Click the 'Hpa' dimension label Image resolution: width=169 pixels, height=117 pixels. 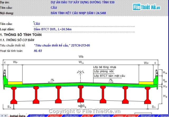pyautogui.click(x=165, y=81)
